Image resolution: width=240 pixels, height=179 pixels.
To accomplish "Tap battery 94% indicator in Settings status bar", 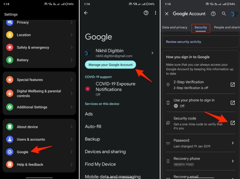I will 70,4.
